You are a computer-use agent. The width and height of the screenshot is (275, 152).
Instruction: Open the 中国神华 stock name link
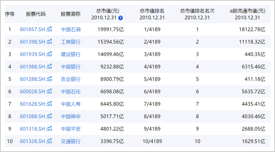pos(71,116)
